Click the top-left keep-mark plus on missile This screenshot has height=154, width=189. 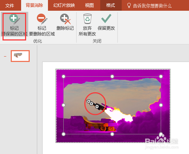89,101
